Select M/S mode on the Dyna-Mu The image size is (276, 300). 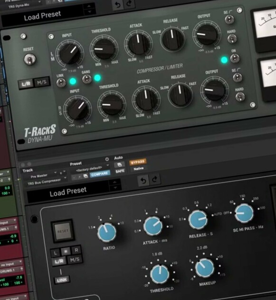(42, 82)
